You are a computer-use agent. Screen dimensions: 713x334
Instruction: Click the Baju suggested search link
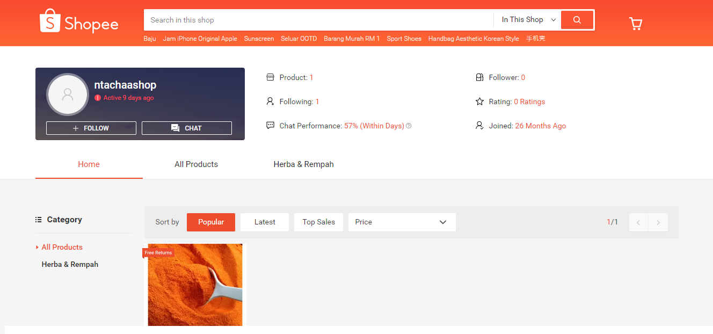pos(150,39)
